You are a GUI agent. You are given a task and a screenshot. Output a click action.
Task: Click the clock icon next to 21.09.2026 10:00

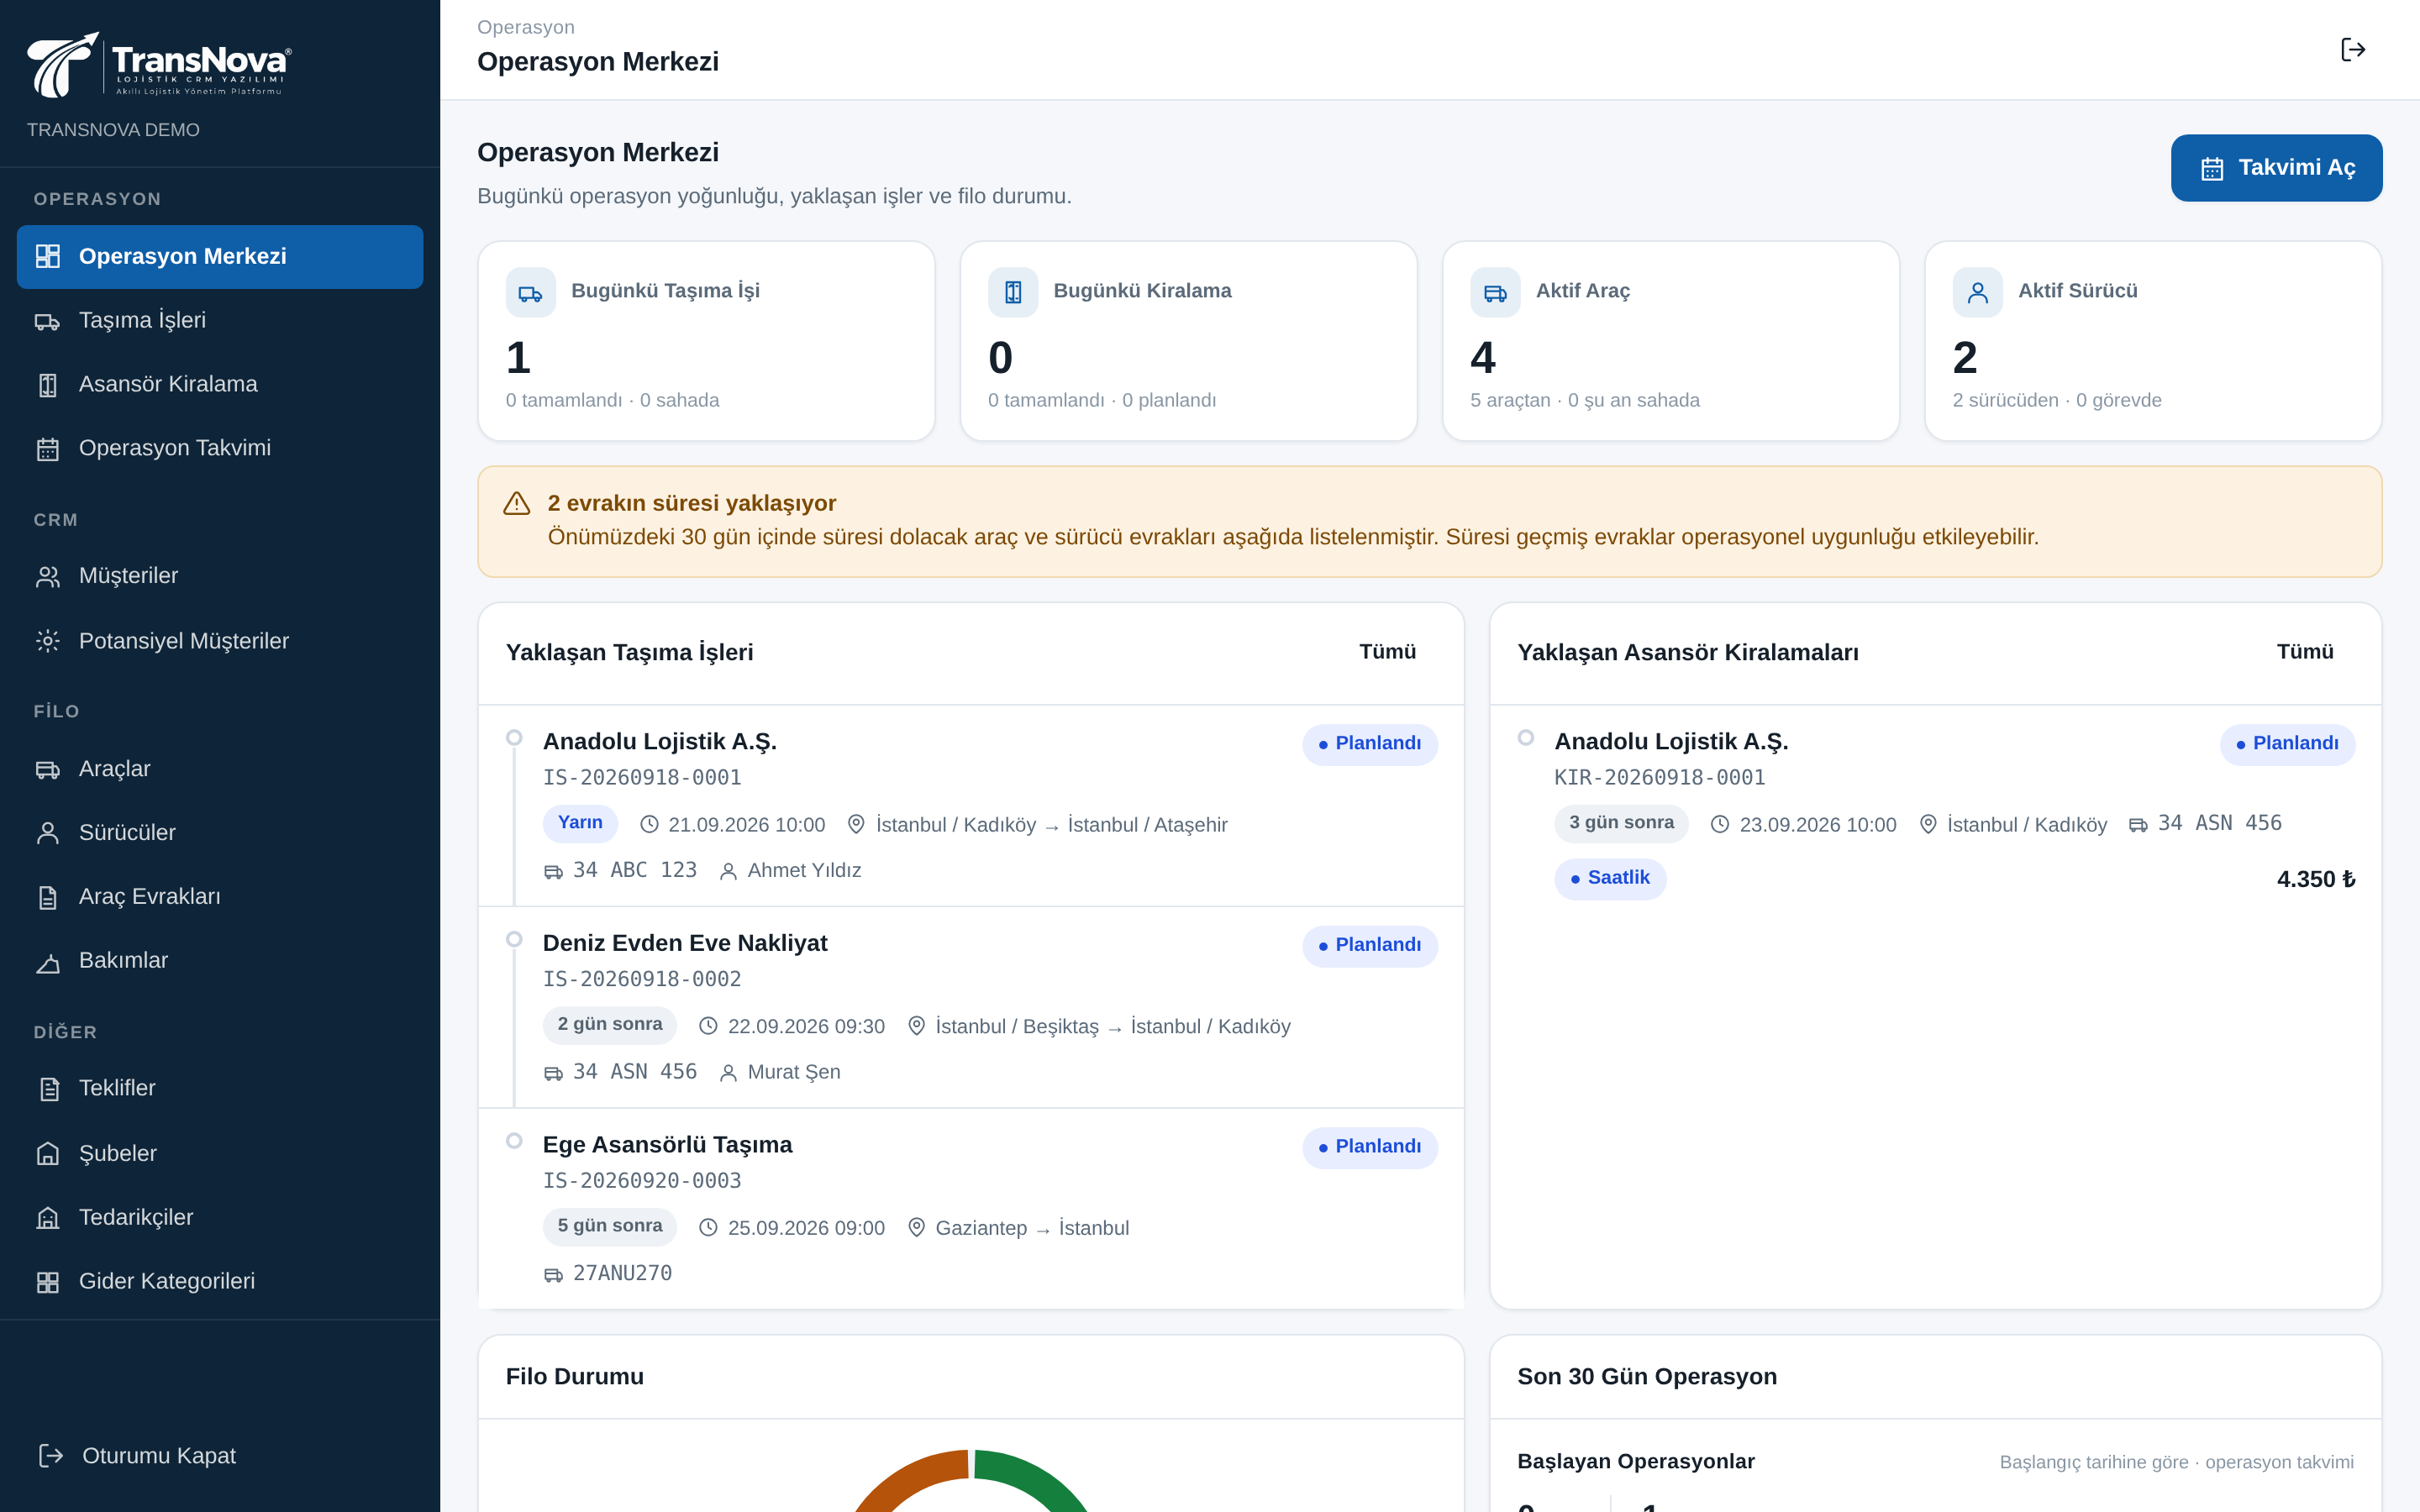[650, 825]
